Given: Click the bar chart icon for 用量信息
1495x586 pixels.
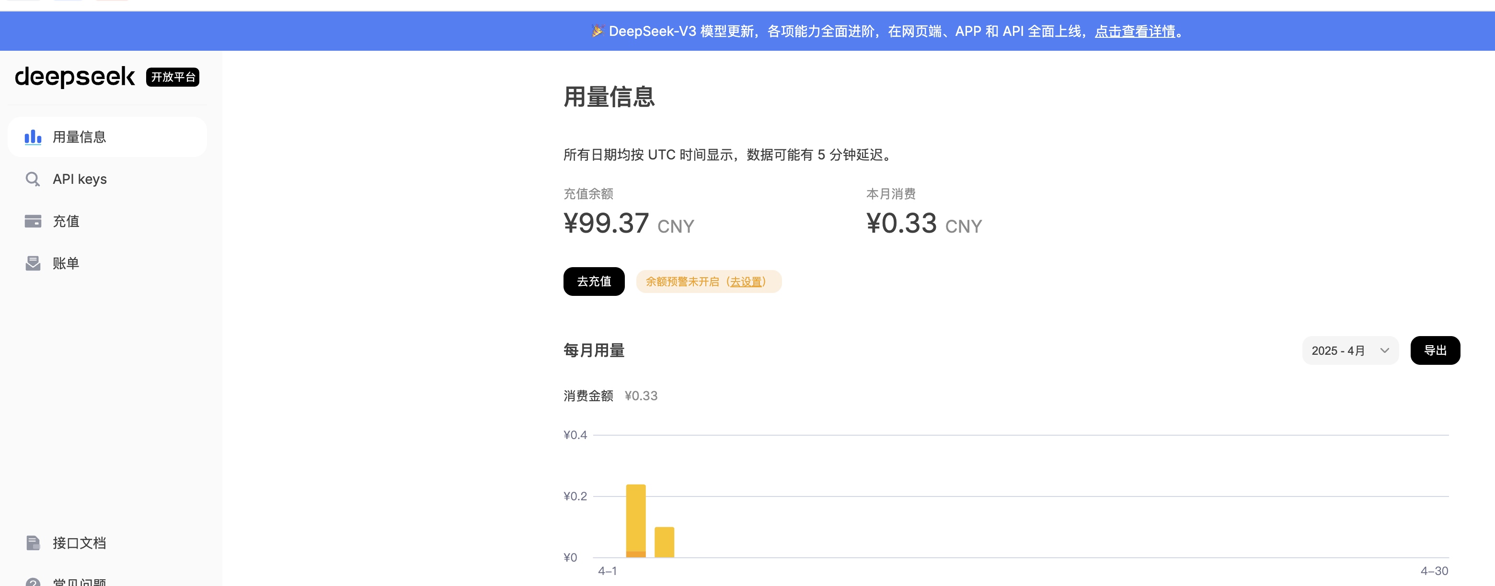Looking at the screenshot, I should point(33,137).
